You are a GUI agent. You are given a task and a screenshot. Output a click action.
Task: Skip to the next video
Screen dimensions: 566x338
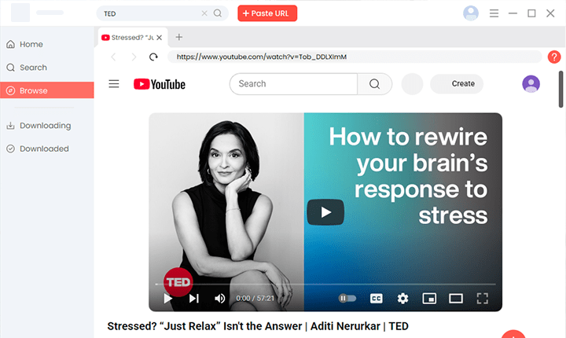(194, 298)
